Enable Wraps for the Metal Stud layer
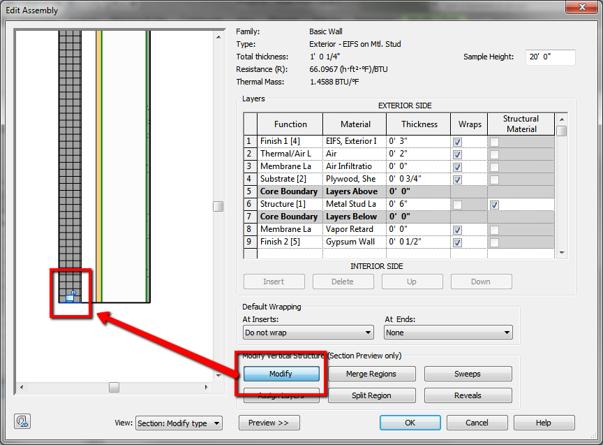The height and width of the screenshot is (445, 603). [457, 204]
